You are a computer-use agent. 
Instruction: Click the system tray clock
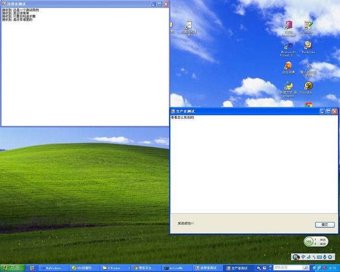(x=332, y=268)
